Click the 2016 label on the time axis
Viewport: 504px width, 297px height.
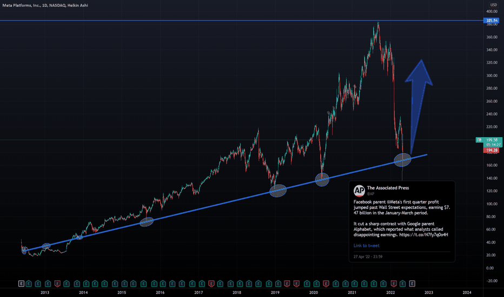(160, 293)
